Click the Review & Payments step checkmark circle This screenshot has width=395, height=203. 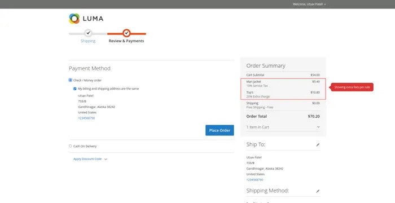click(126, 33)
